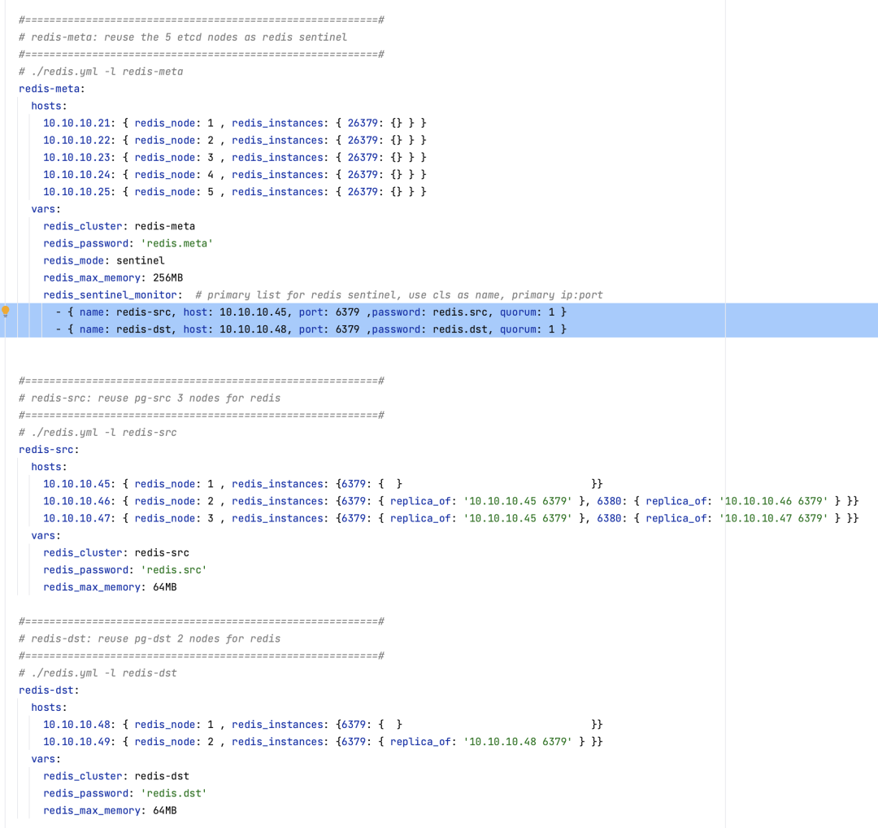Click the redis-meta top-level key
878x828 pixels.
coord(50,89)
